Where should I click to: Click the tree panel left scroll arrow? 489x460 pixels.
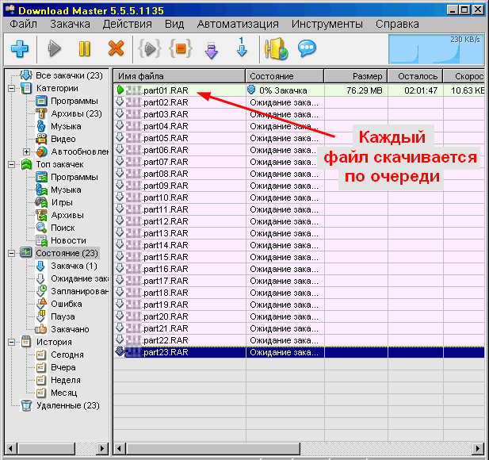click(10, 449)
